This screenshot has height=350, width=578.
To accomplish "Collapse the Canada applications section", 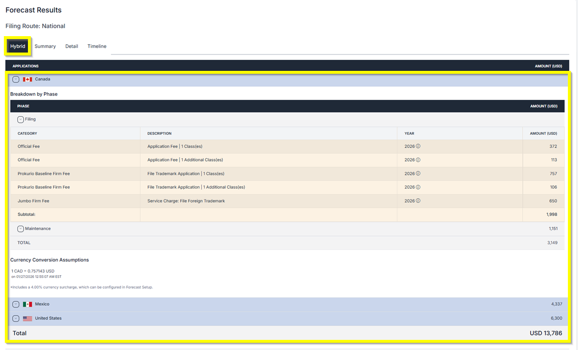I will (x=15, y=79).
